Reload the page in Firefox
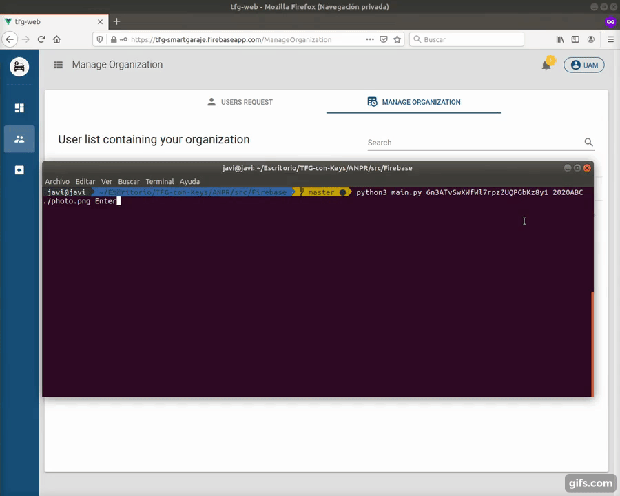 click(x=41, y=40)
